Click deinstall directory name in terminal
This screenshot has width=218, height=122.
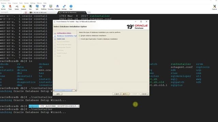coord(24,76)
